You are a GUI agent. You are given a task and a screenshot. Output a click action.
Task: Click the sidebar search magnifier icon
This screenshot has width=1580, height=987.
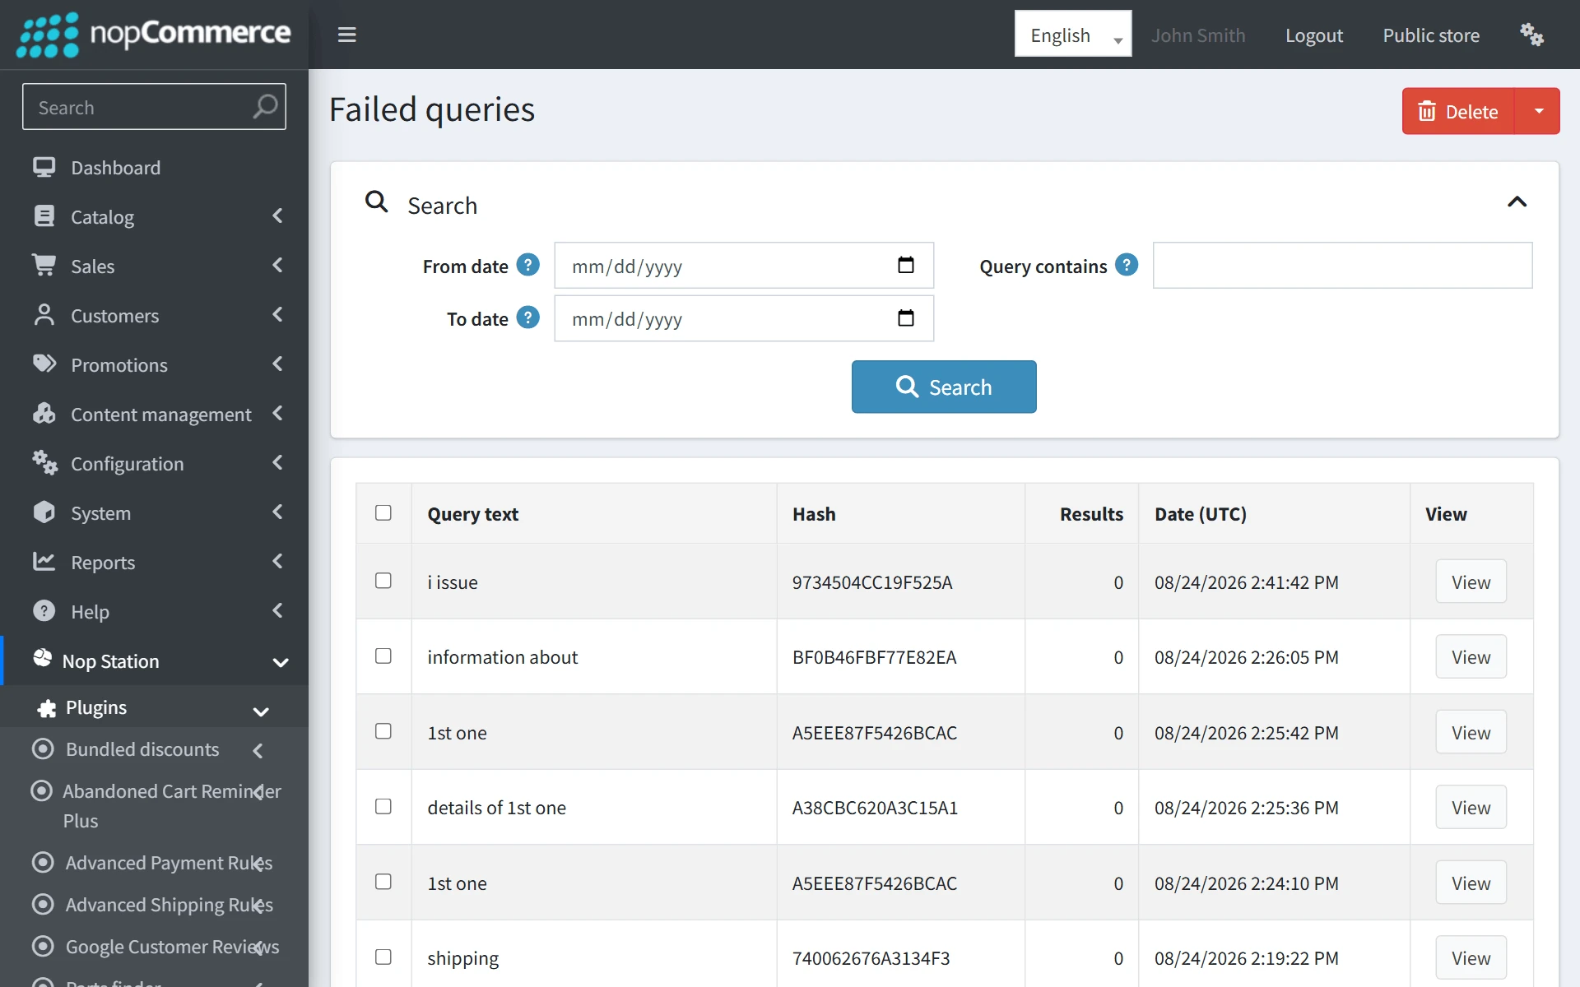265,107
